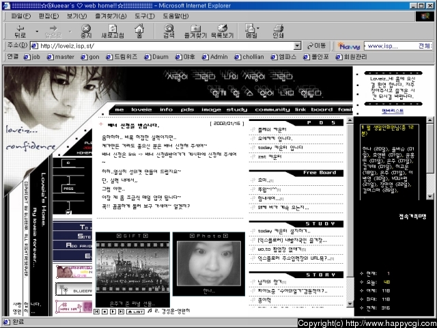Expand the address bar URL dropdown
The width and height of the screenshot is (437, 328).
(x=298, y=46)
